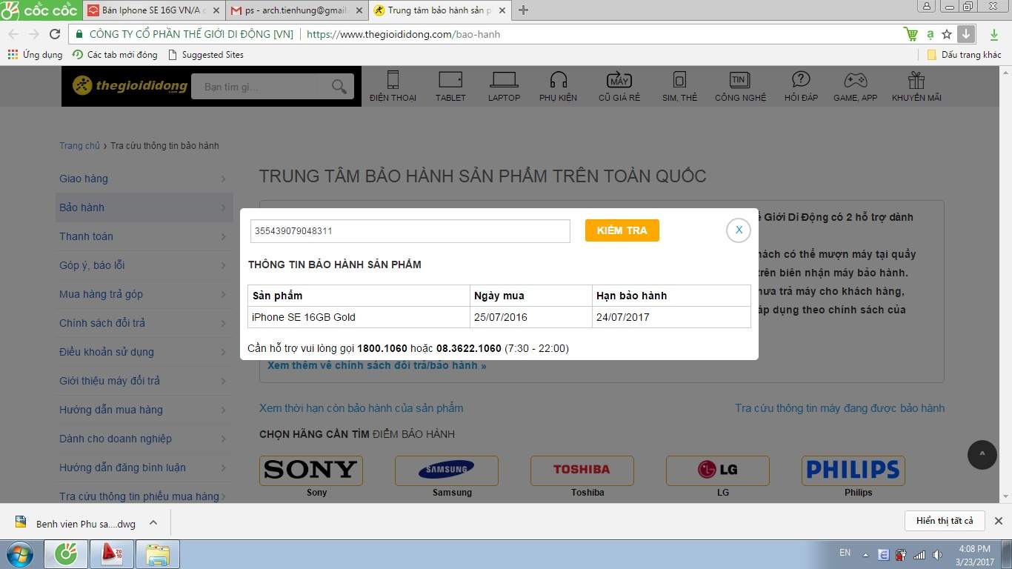Open the Phụ kiện headphones icon
The width and height of the screenshot is (1012, 569).
coord(559,80)
